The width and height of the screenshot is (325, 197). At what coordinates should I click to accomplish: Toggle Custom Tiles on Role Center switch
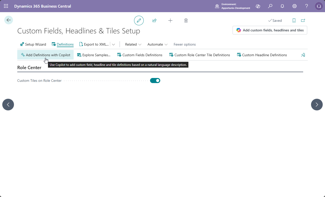coord(155,81)
